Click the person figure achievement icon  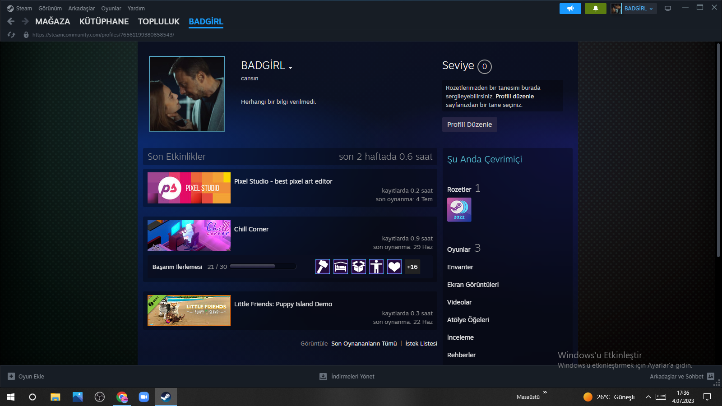point(376,267)
